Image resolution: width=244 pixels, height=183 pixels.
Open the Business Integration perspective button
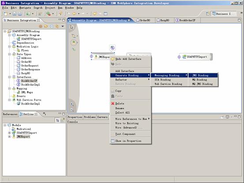[223, 14]
